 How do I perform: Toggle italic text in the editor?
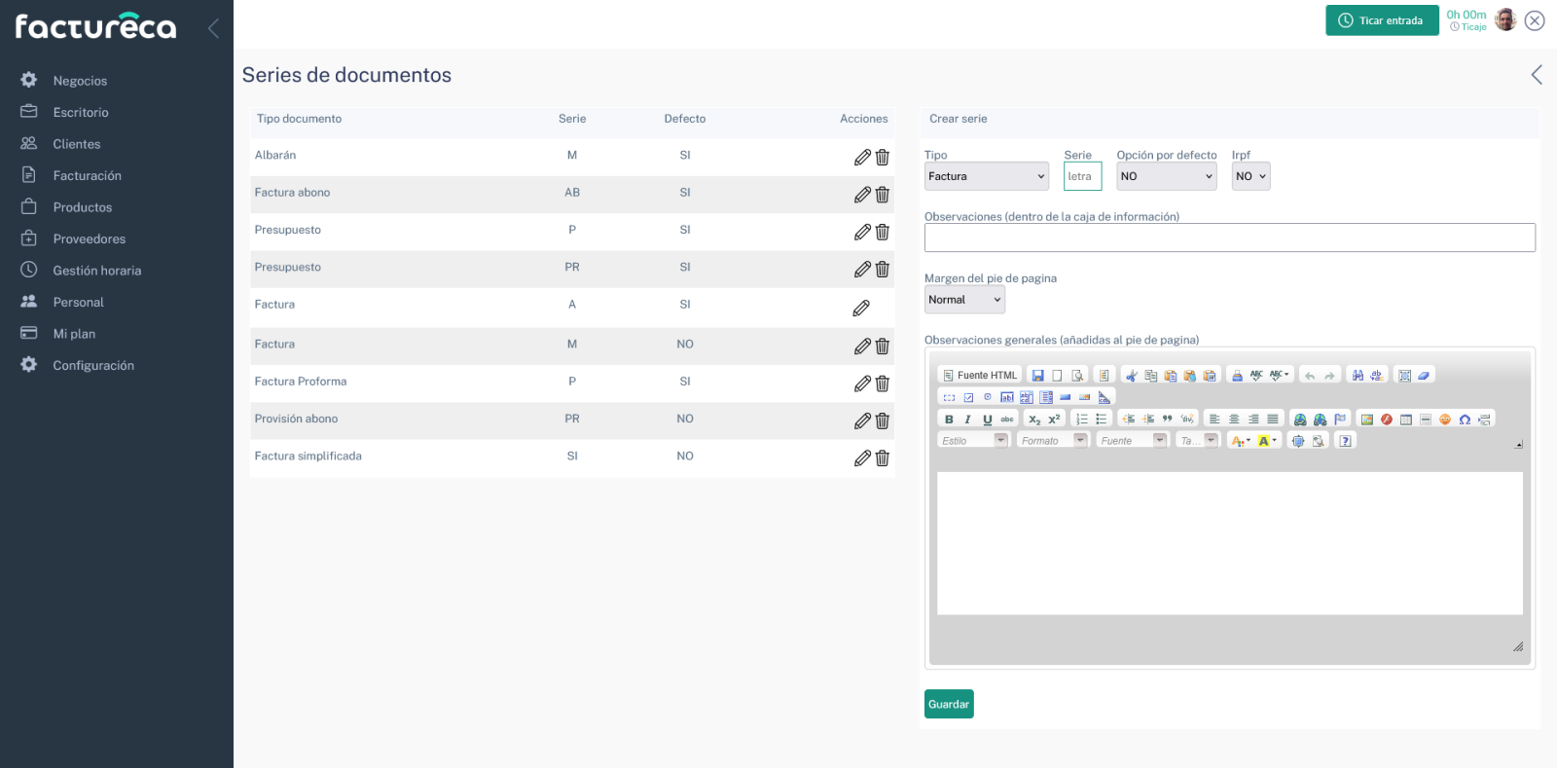(x=967, y=420)
